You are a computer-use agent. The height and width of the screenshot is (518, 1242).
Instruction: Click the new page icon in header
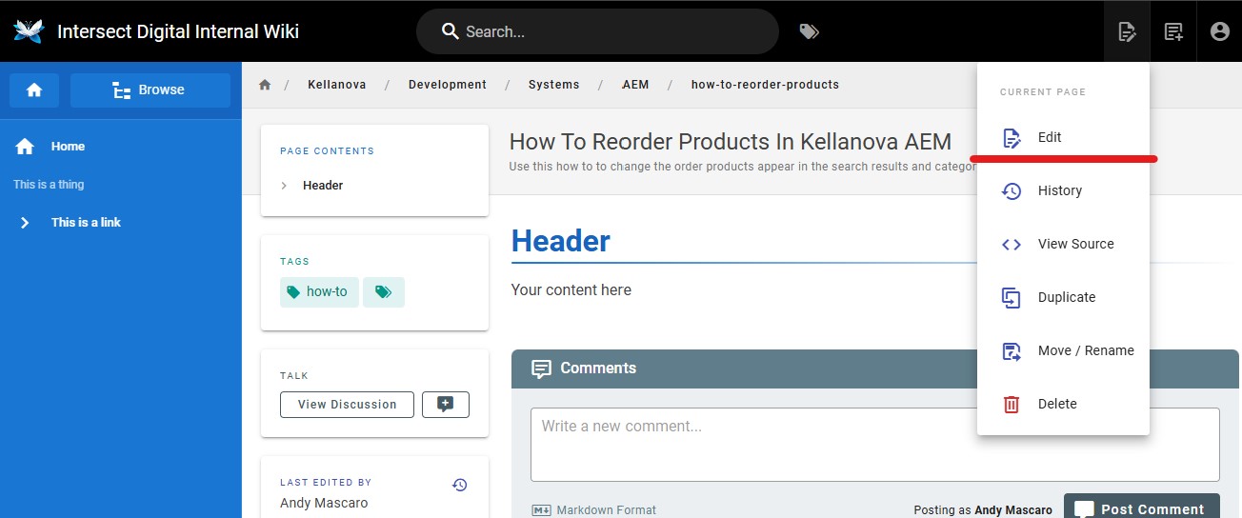(1173, 31)
